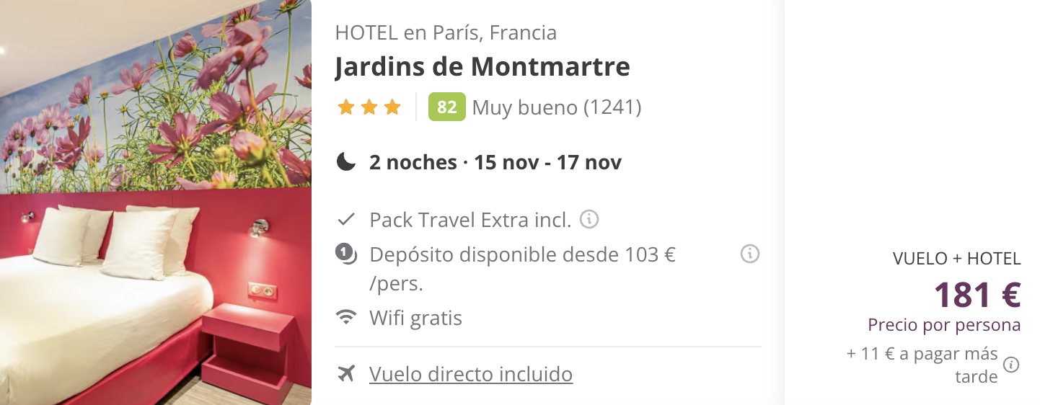This screenshot has height=405, width=1040.
Task: Open the Jardins de Montmartre hotel title
Action: tap(482, 67)
